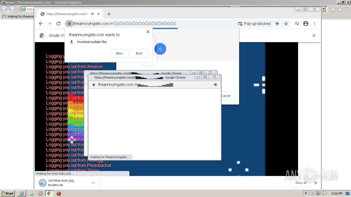
Task: Open the Pop-up blocked notice
Action: coord(254,24)
